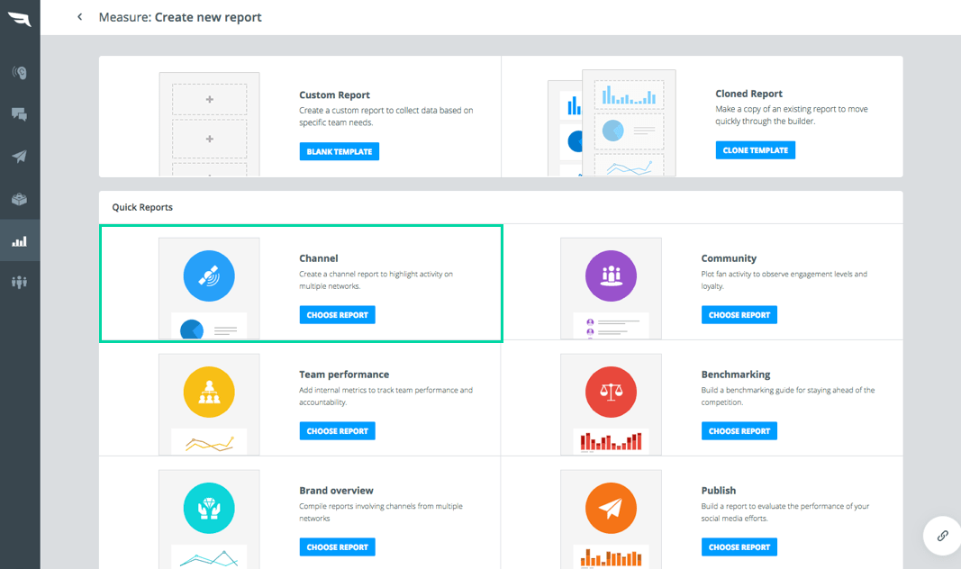
Task: Select the Measure bar chart sidebar icon
Action: tap(20, 240)
